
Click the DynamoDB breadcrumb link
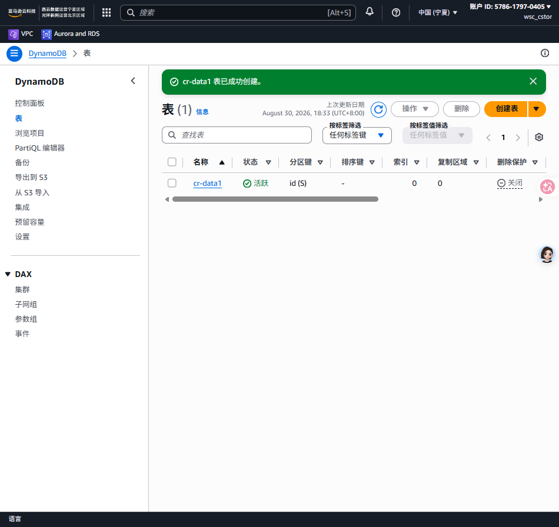pyautogui.click(x=48, y=54)
